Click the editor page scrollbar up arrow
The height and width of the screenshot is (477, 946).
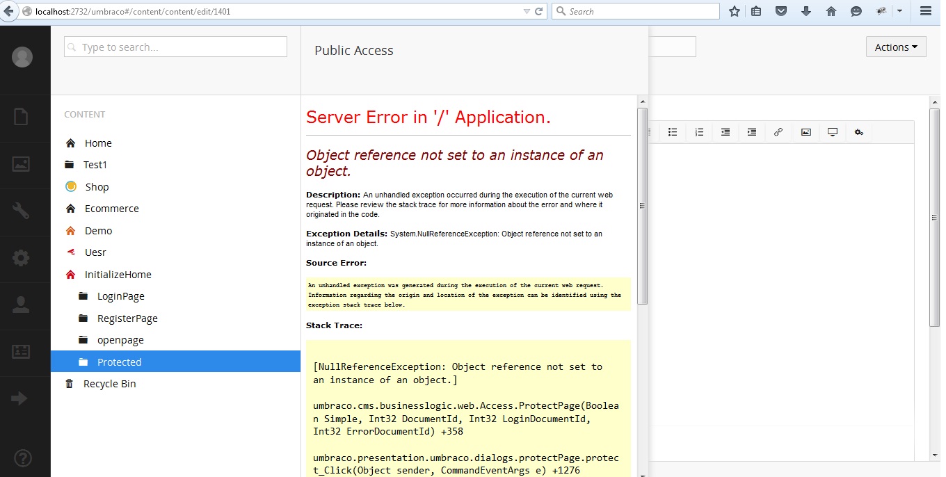pos(935,102)
